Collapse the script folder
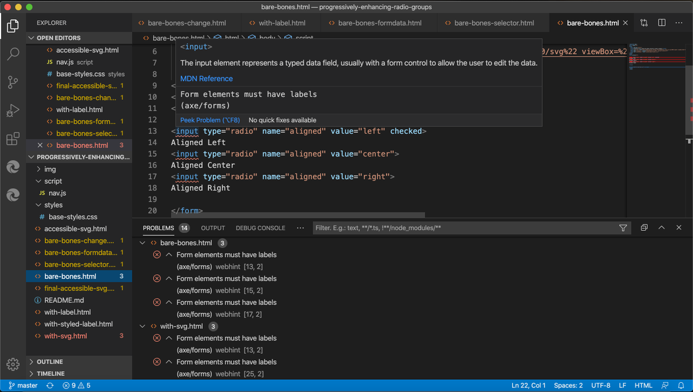 point(79,181)
